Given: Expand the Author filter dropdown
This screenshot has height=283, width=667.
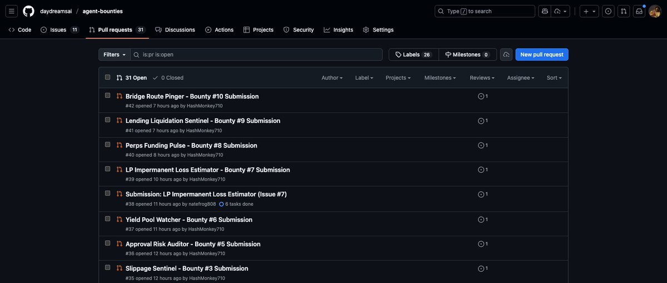Looking at the screenshot, I should pyautogui.click(x=332, y=78).
